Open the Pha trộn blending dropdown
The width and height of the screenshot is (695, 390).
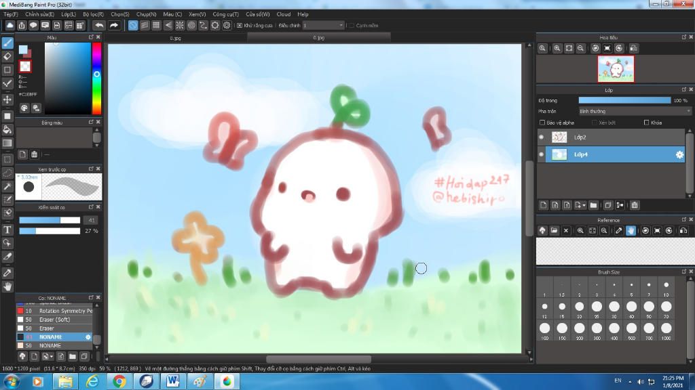click(x=635, y=112)
